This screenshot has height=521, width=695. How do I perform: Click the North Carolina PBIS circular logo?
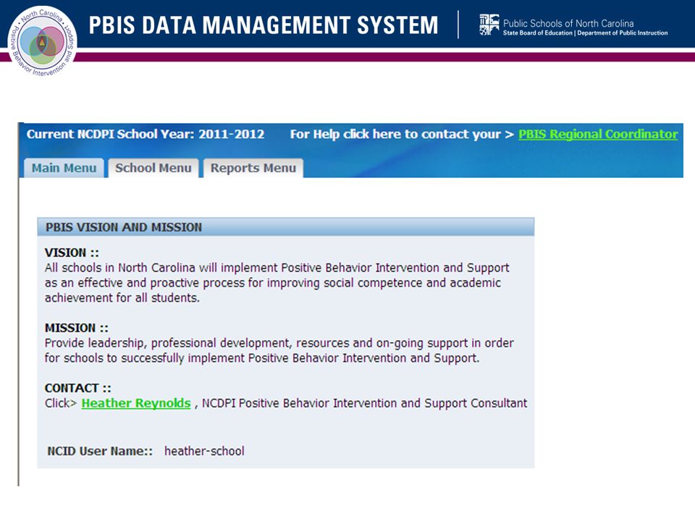coord(43,42)
